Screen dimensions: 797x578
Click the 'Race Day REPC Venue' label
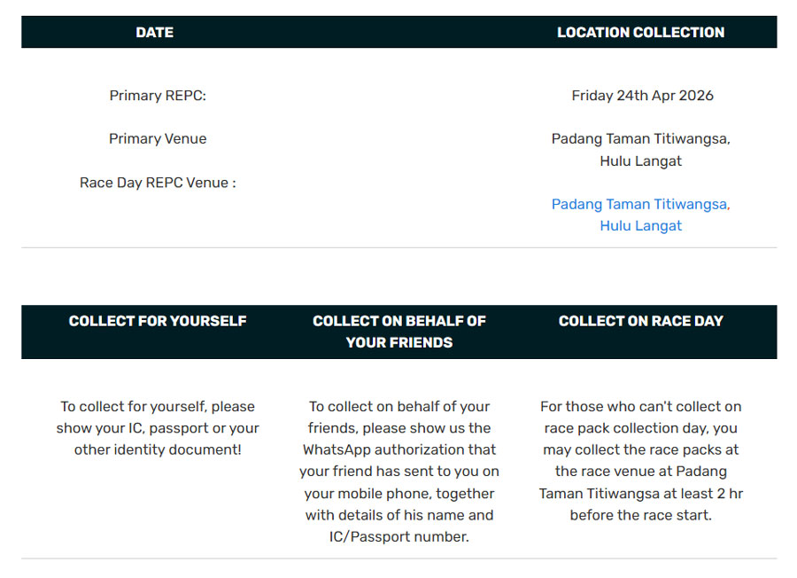tap(158, 184)
